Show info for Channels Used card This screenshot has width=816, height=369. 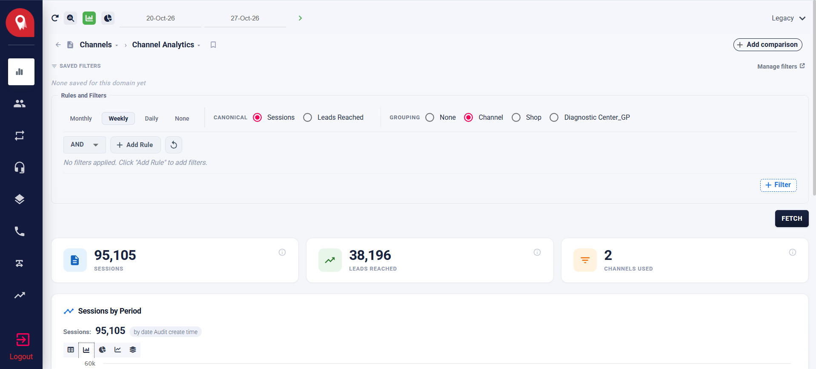793,252
